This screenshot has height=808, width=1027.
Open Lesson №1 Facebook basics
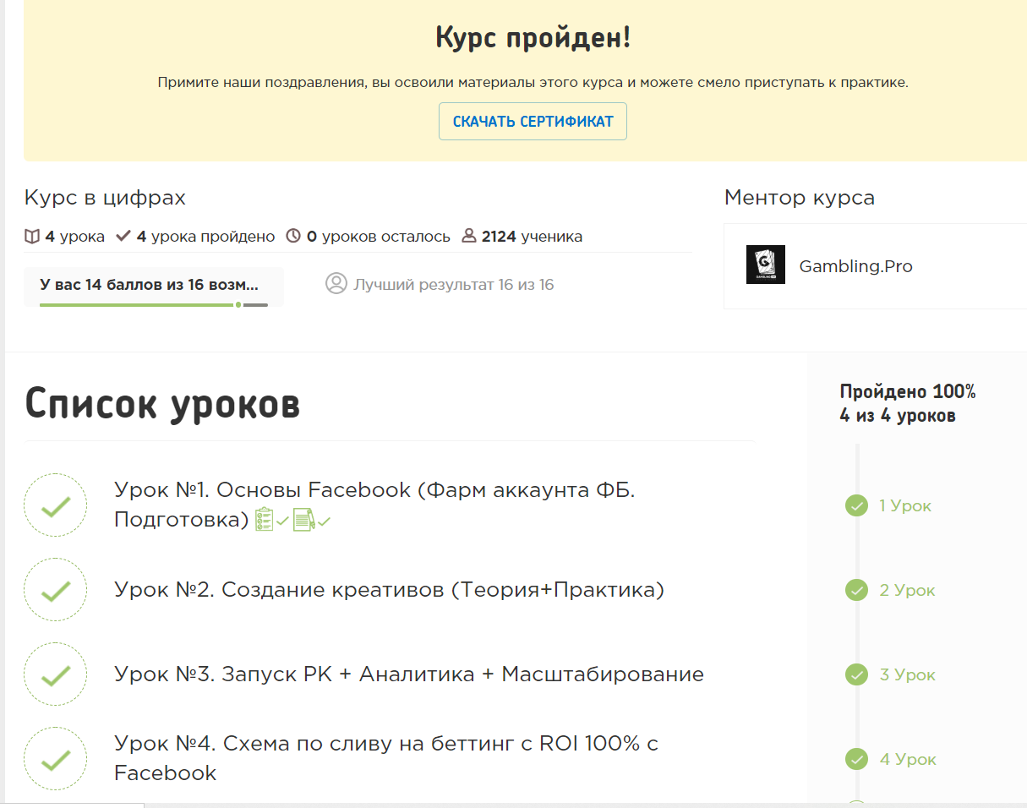click(x=374, y=505)
